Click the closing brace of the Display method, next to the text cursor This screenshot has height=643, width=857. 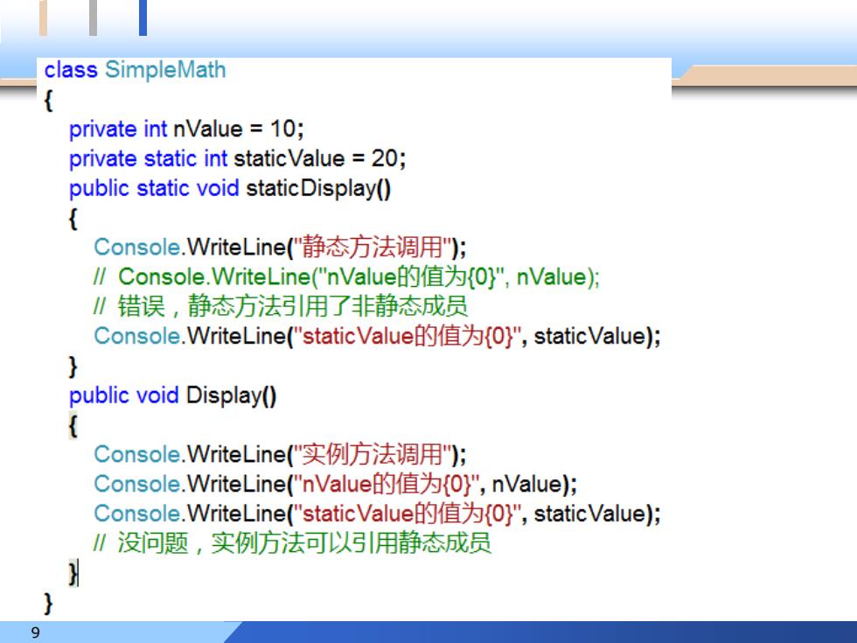point(73,573)
